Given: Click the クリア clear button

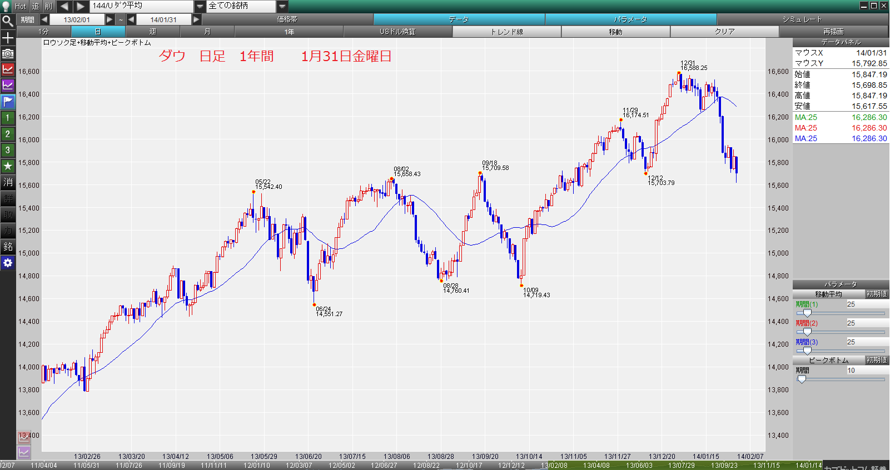Looking at the screenshot, I should pos(725,32).
